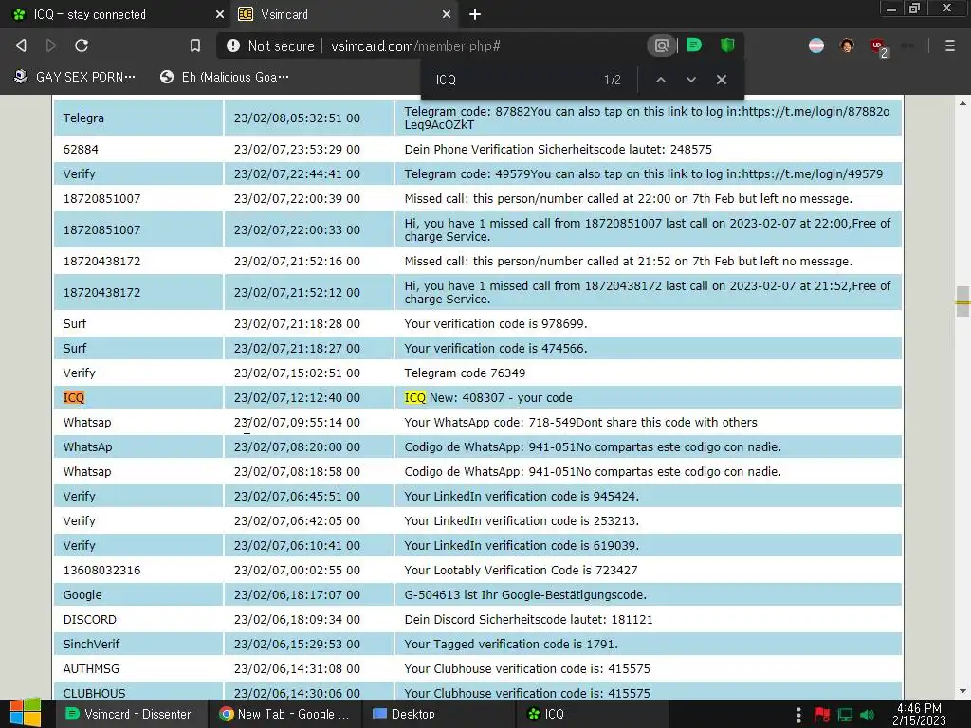Select 'Your Lootably Verification Code is 723427'

(x=521, y=570)
